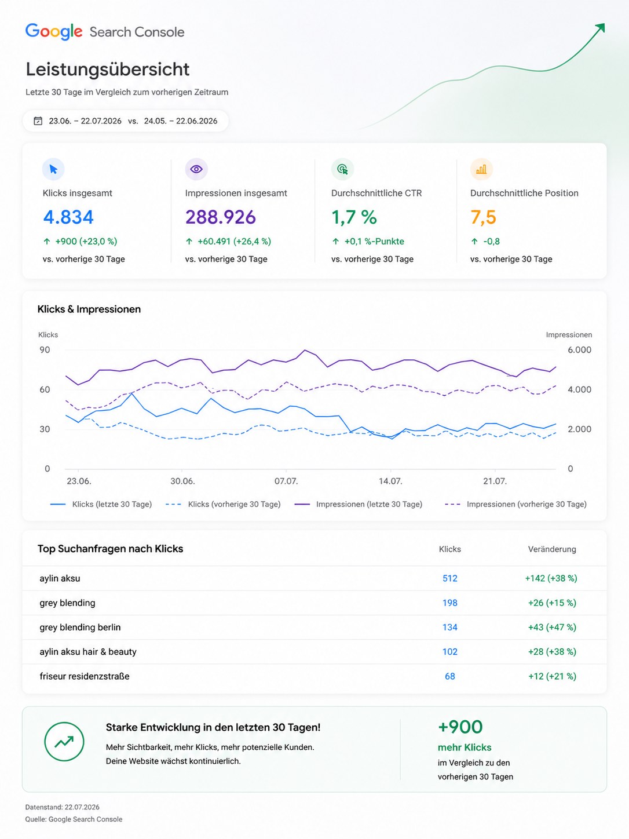Click the green trend-arrow circle icon
The image size is (629, 839).
click(64, 742)
